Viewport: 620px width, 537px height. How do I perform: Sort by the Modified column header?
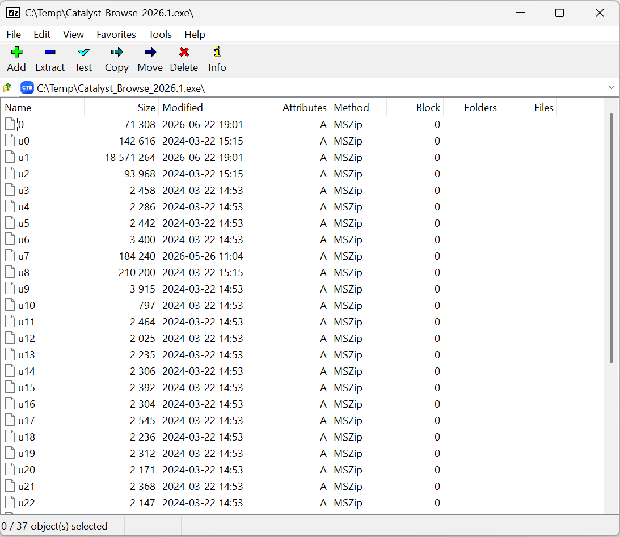coord(216,108)
